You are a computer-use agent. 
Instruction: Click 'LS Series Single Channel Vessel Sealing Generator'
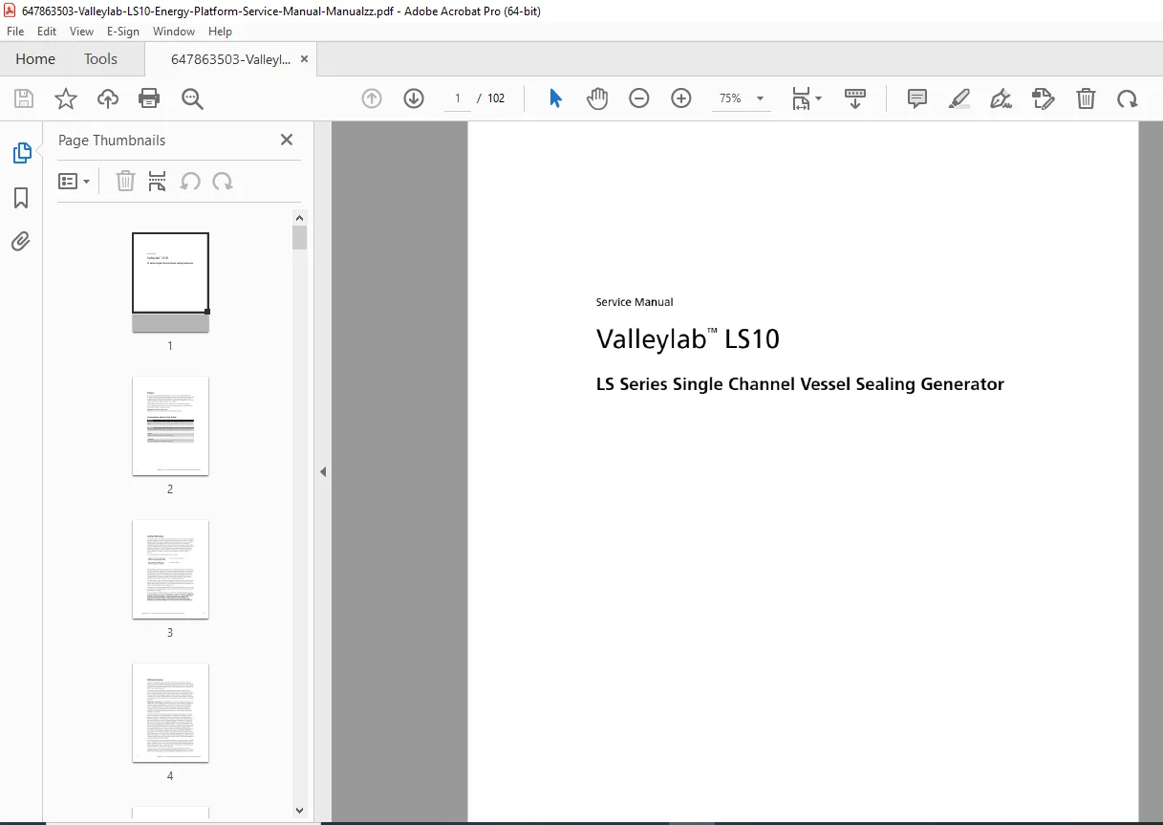800,384
